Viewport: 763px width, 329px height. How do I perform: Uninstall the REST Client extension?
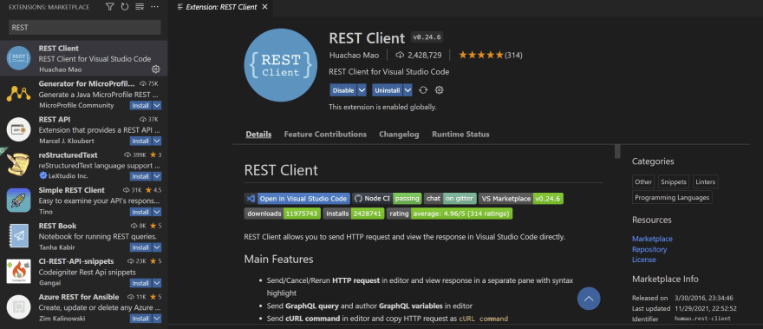pos(388,90)
